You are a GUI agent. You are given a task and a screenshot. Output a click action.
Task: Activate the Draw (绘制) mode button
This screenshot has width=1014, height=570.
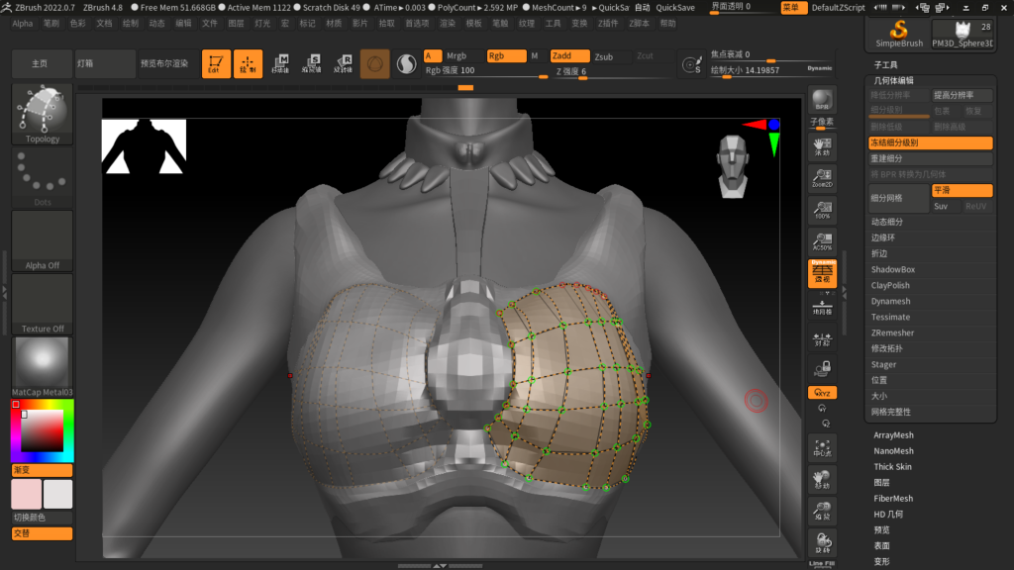tap(248, 64)
